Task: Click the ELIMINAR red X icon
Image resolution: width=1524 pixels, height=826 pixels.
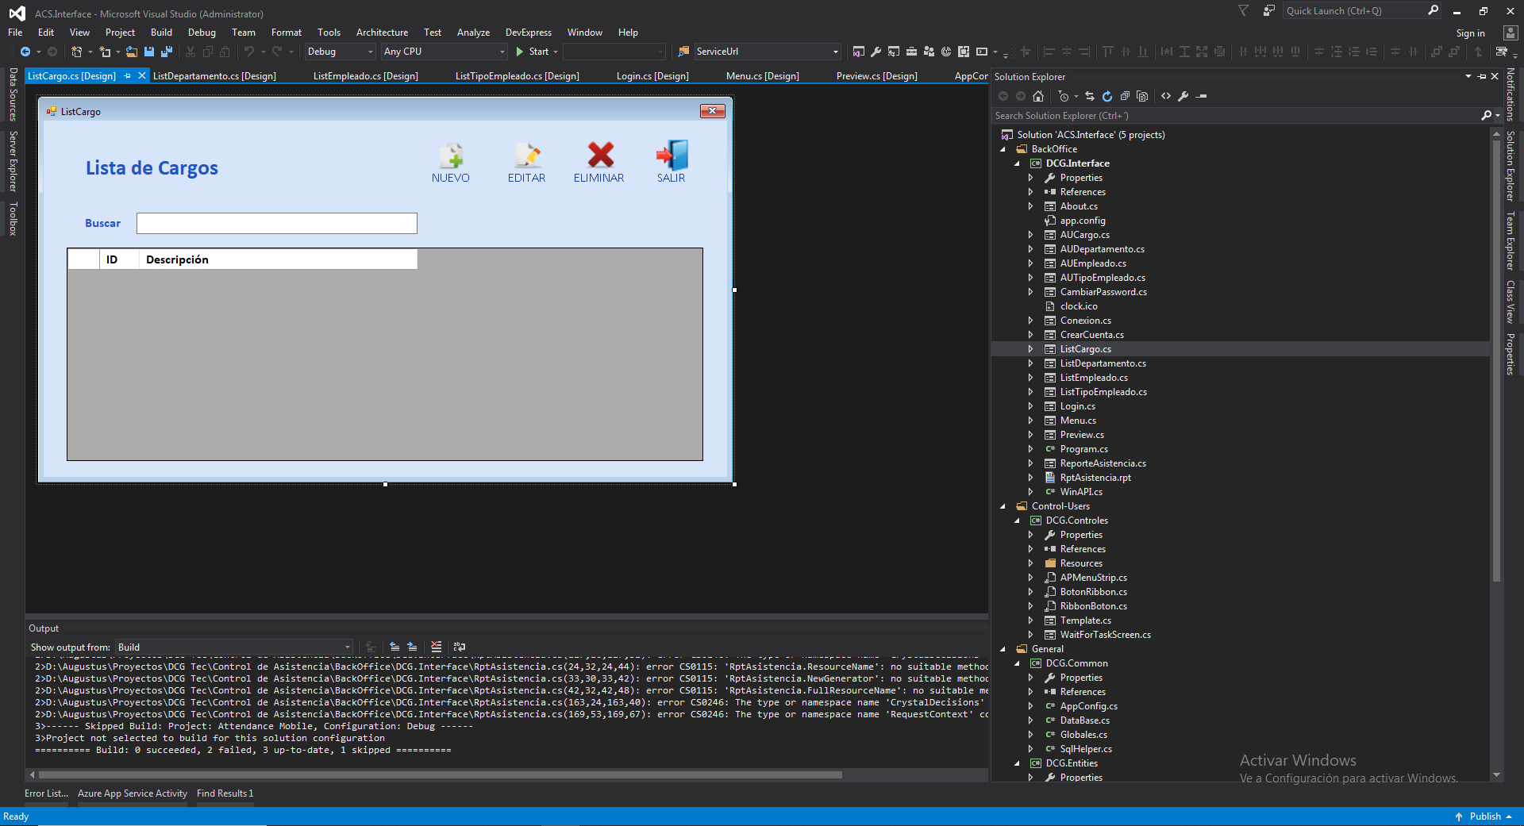Action: click(600, 155)
